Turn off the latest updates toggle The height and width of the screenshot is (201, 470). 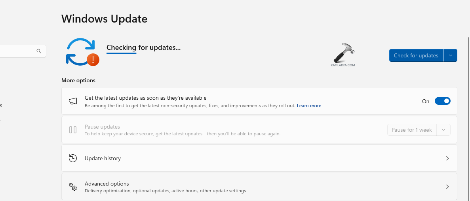click(442, 101)
